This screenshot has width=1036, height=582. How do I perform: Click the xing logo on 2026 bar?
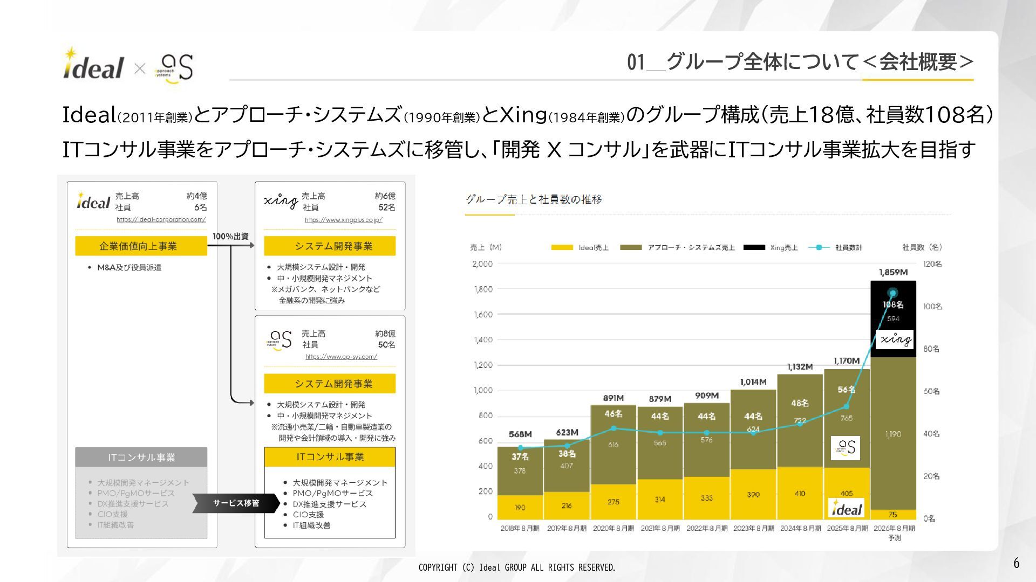coord(894,339)
